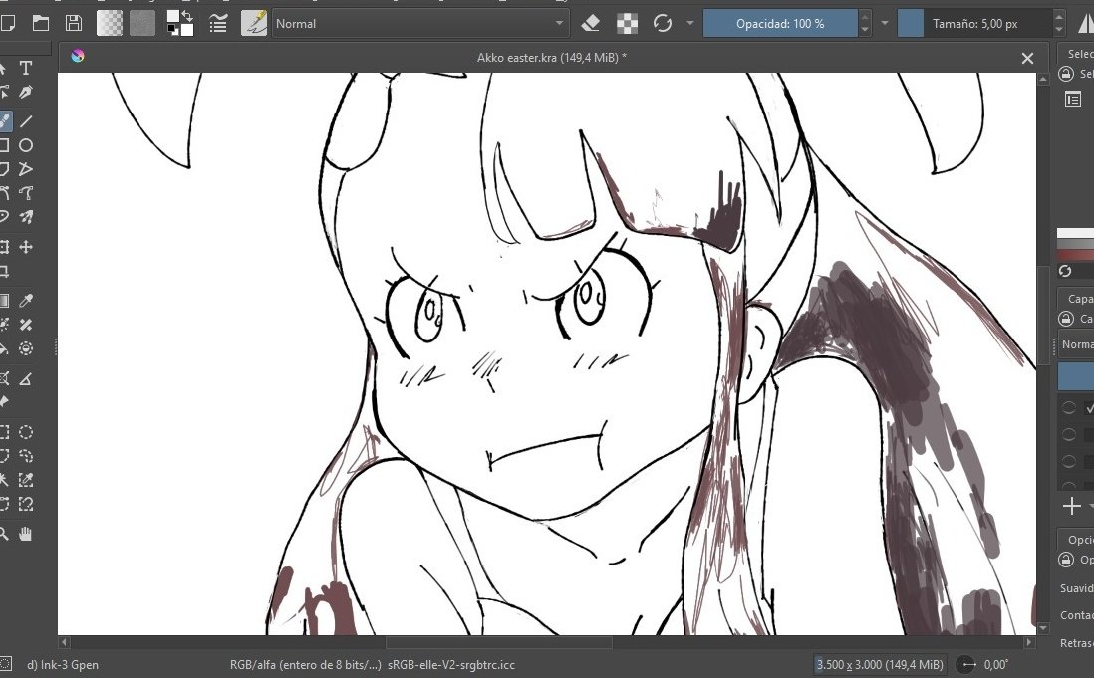Select the Line tool

pos(26,121)
